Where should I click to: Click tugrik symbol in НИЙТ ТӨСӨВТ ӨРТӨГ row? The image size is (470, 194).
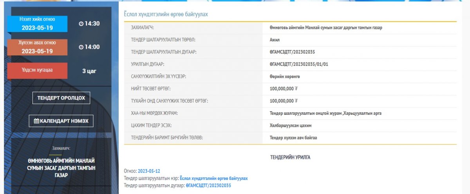click(296, 89)
